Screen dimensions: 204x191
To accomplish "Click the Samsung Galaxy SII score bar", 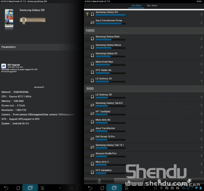I will click(x=110, y=57).
